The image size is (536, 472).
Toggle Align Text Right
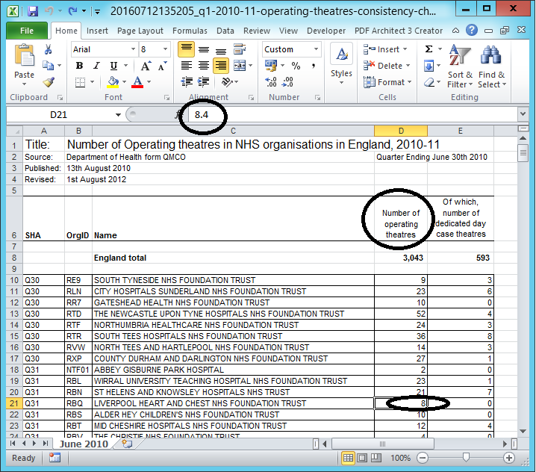pos(221,65)
